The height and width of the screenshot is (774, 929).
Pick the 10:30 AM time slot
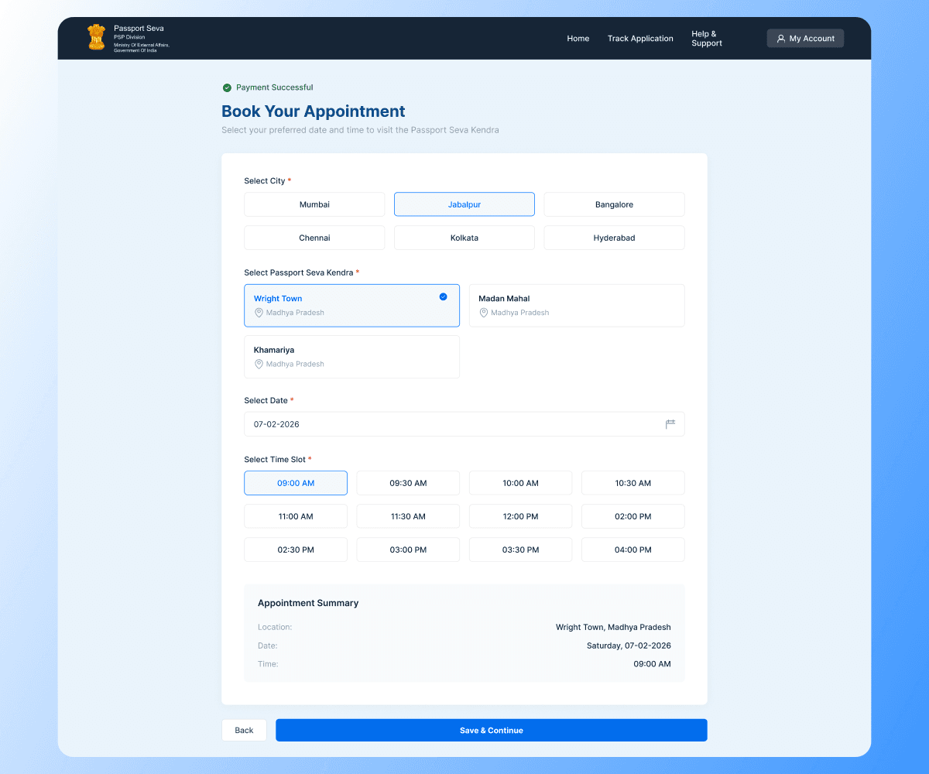click(x=633, y=483)
